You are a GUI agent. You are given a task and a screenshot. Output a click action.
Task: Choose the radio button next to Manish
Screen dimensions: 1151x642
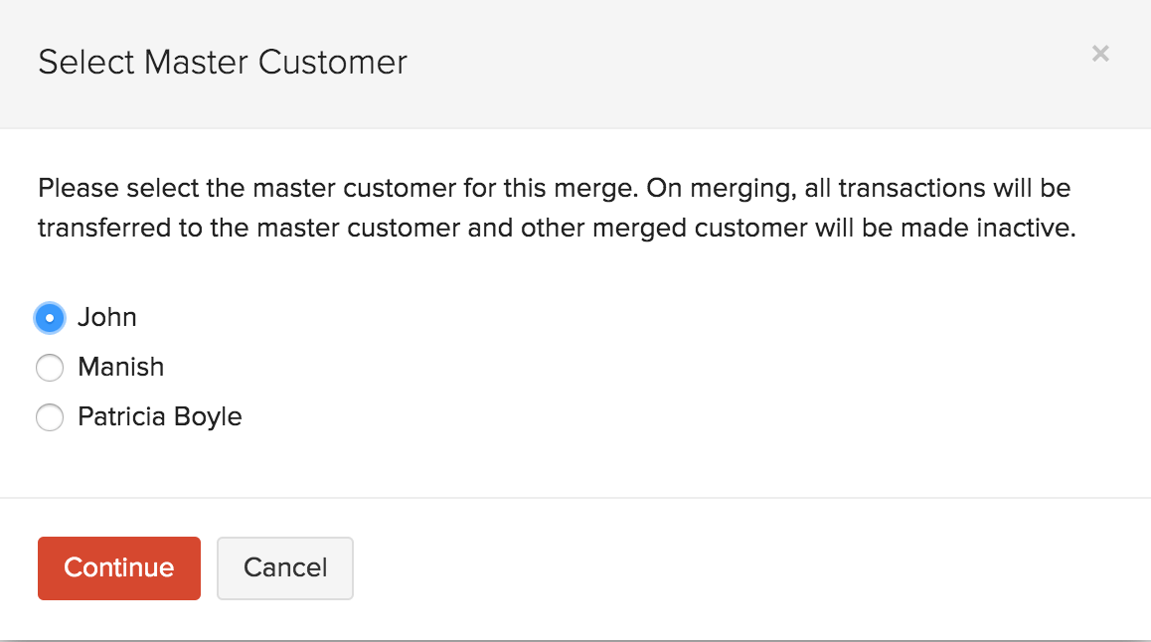[x=49, y=367]
